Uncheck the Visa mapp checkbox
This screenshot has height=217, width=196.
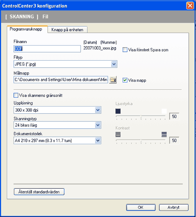(x=125, y=80)
